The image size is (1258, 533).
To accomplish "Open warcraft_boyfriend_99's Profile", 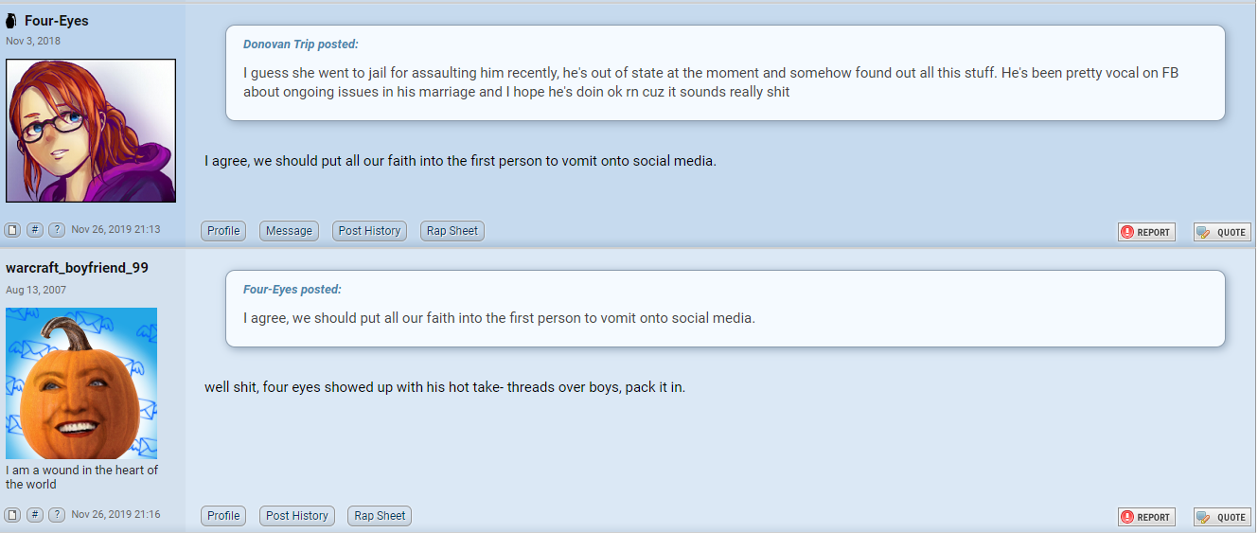I will coord(223,516).
